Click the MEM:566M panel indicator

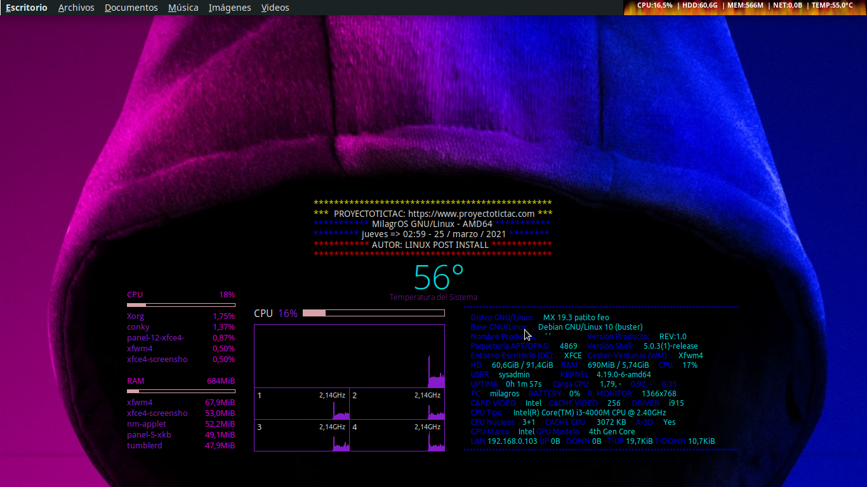tap(745, 5)
